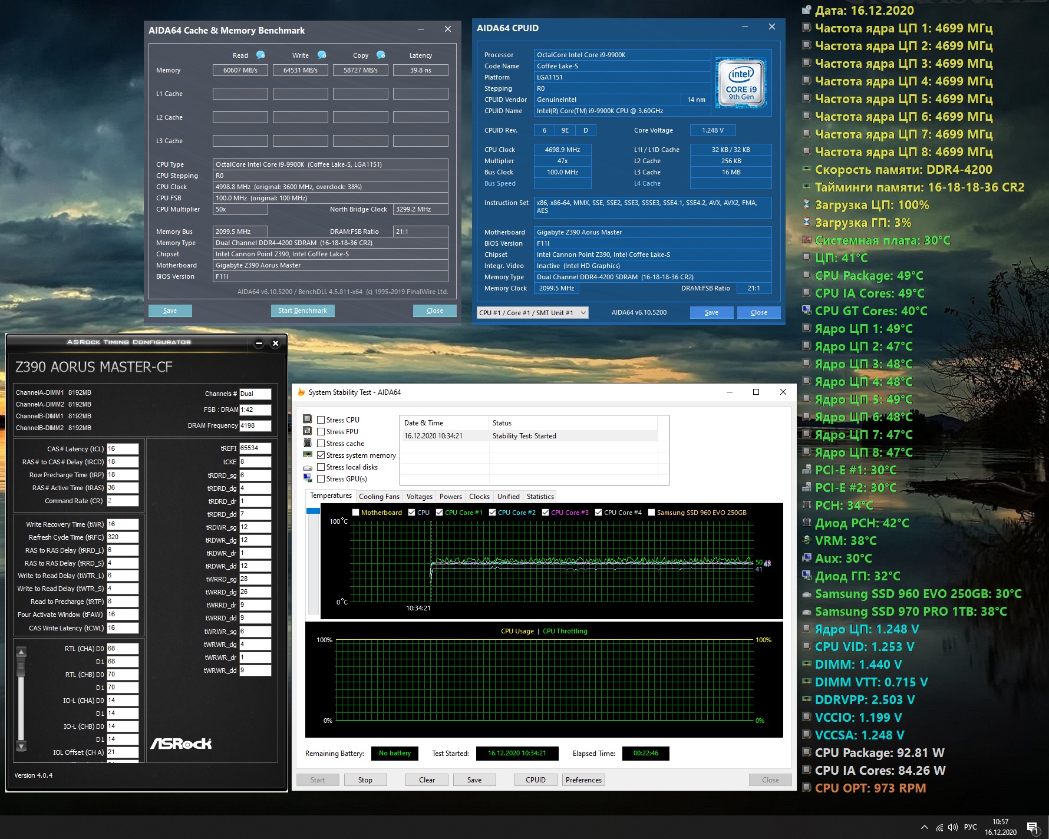Enable the Stress local disks checkbox
This screenshot has height=839, width=1049.
coord(321,467)
